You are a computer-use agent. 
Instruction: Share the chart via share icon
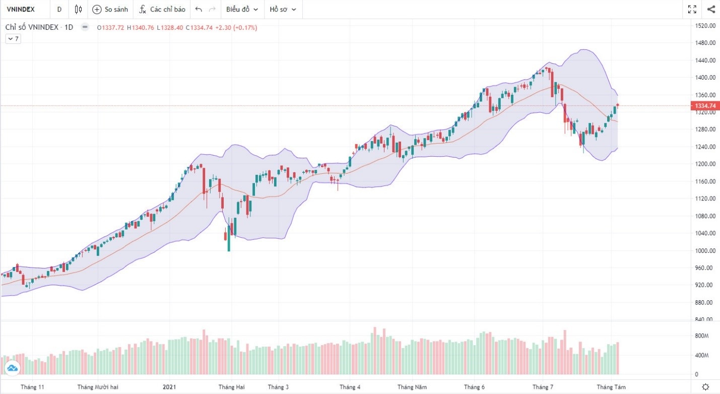(x=711, y=9)
